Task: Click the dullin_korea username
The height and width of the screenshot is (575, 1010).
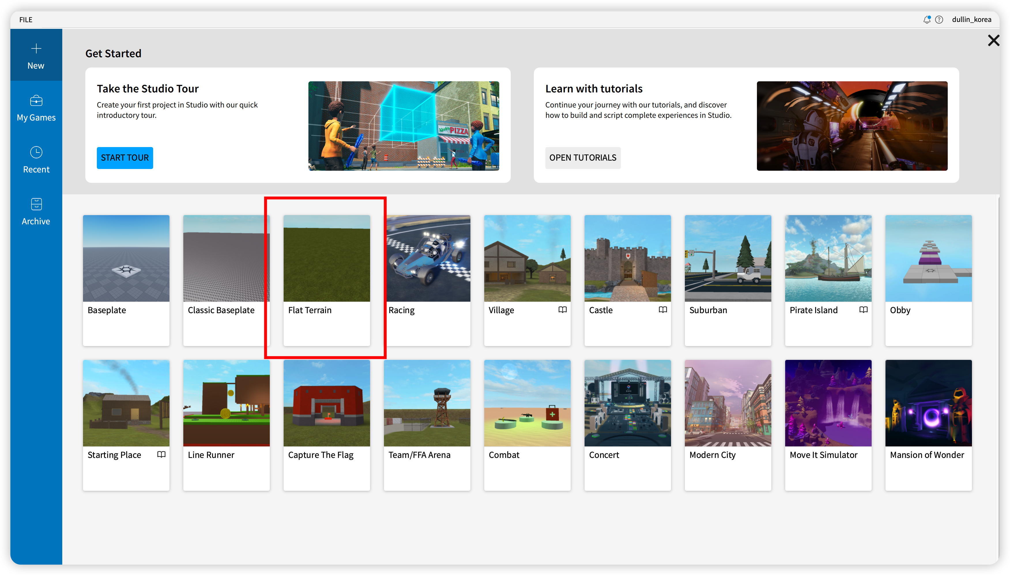Action: pyautogui.click(x=971, y=19)
